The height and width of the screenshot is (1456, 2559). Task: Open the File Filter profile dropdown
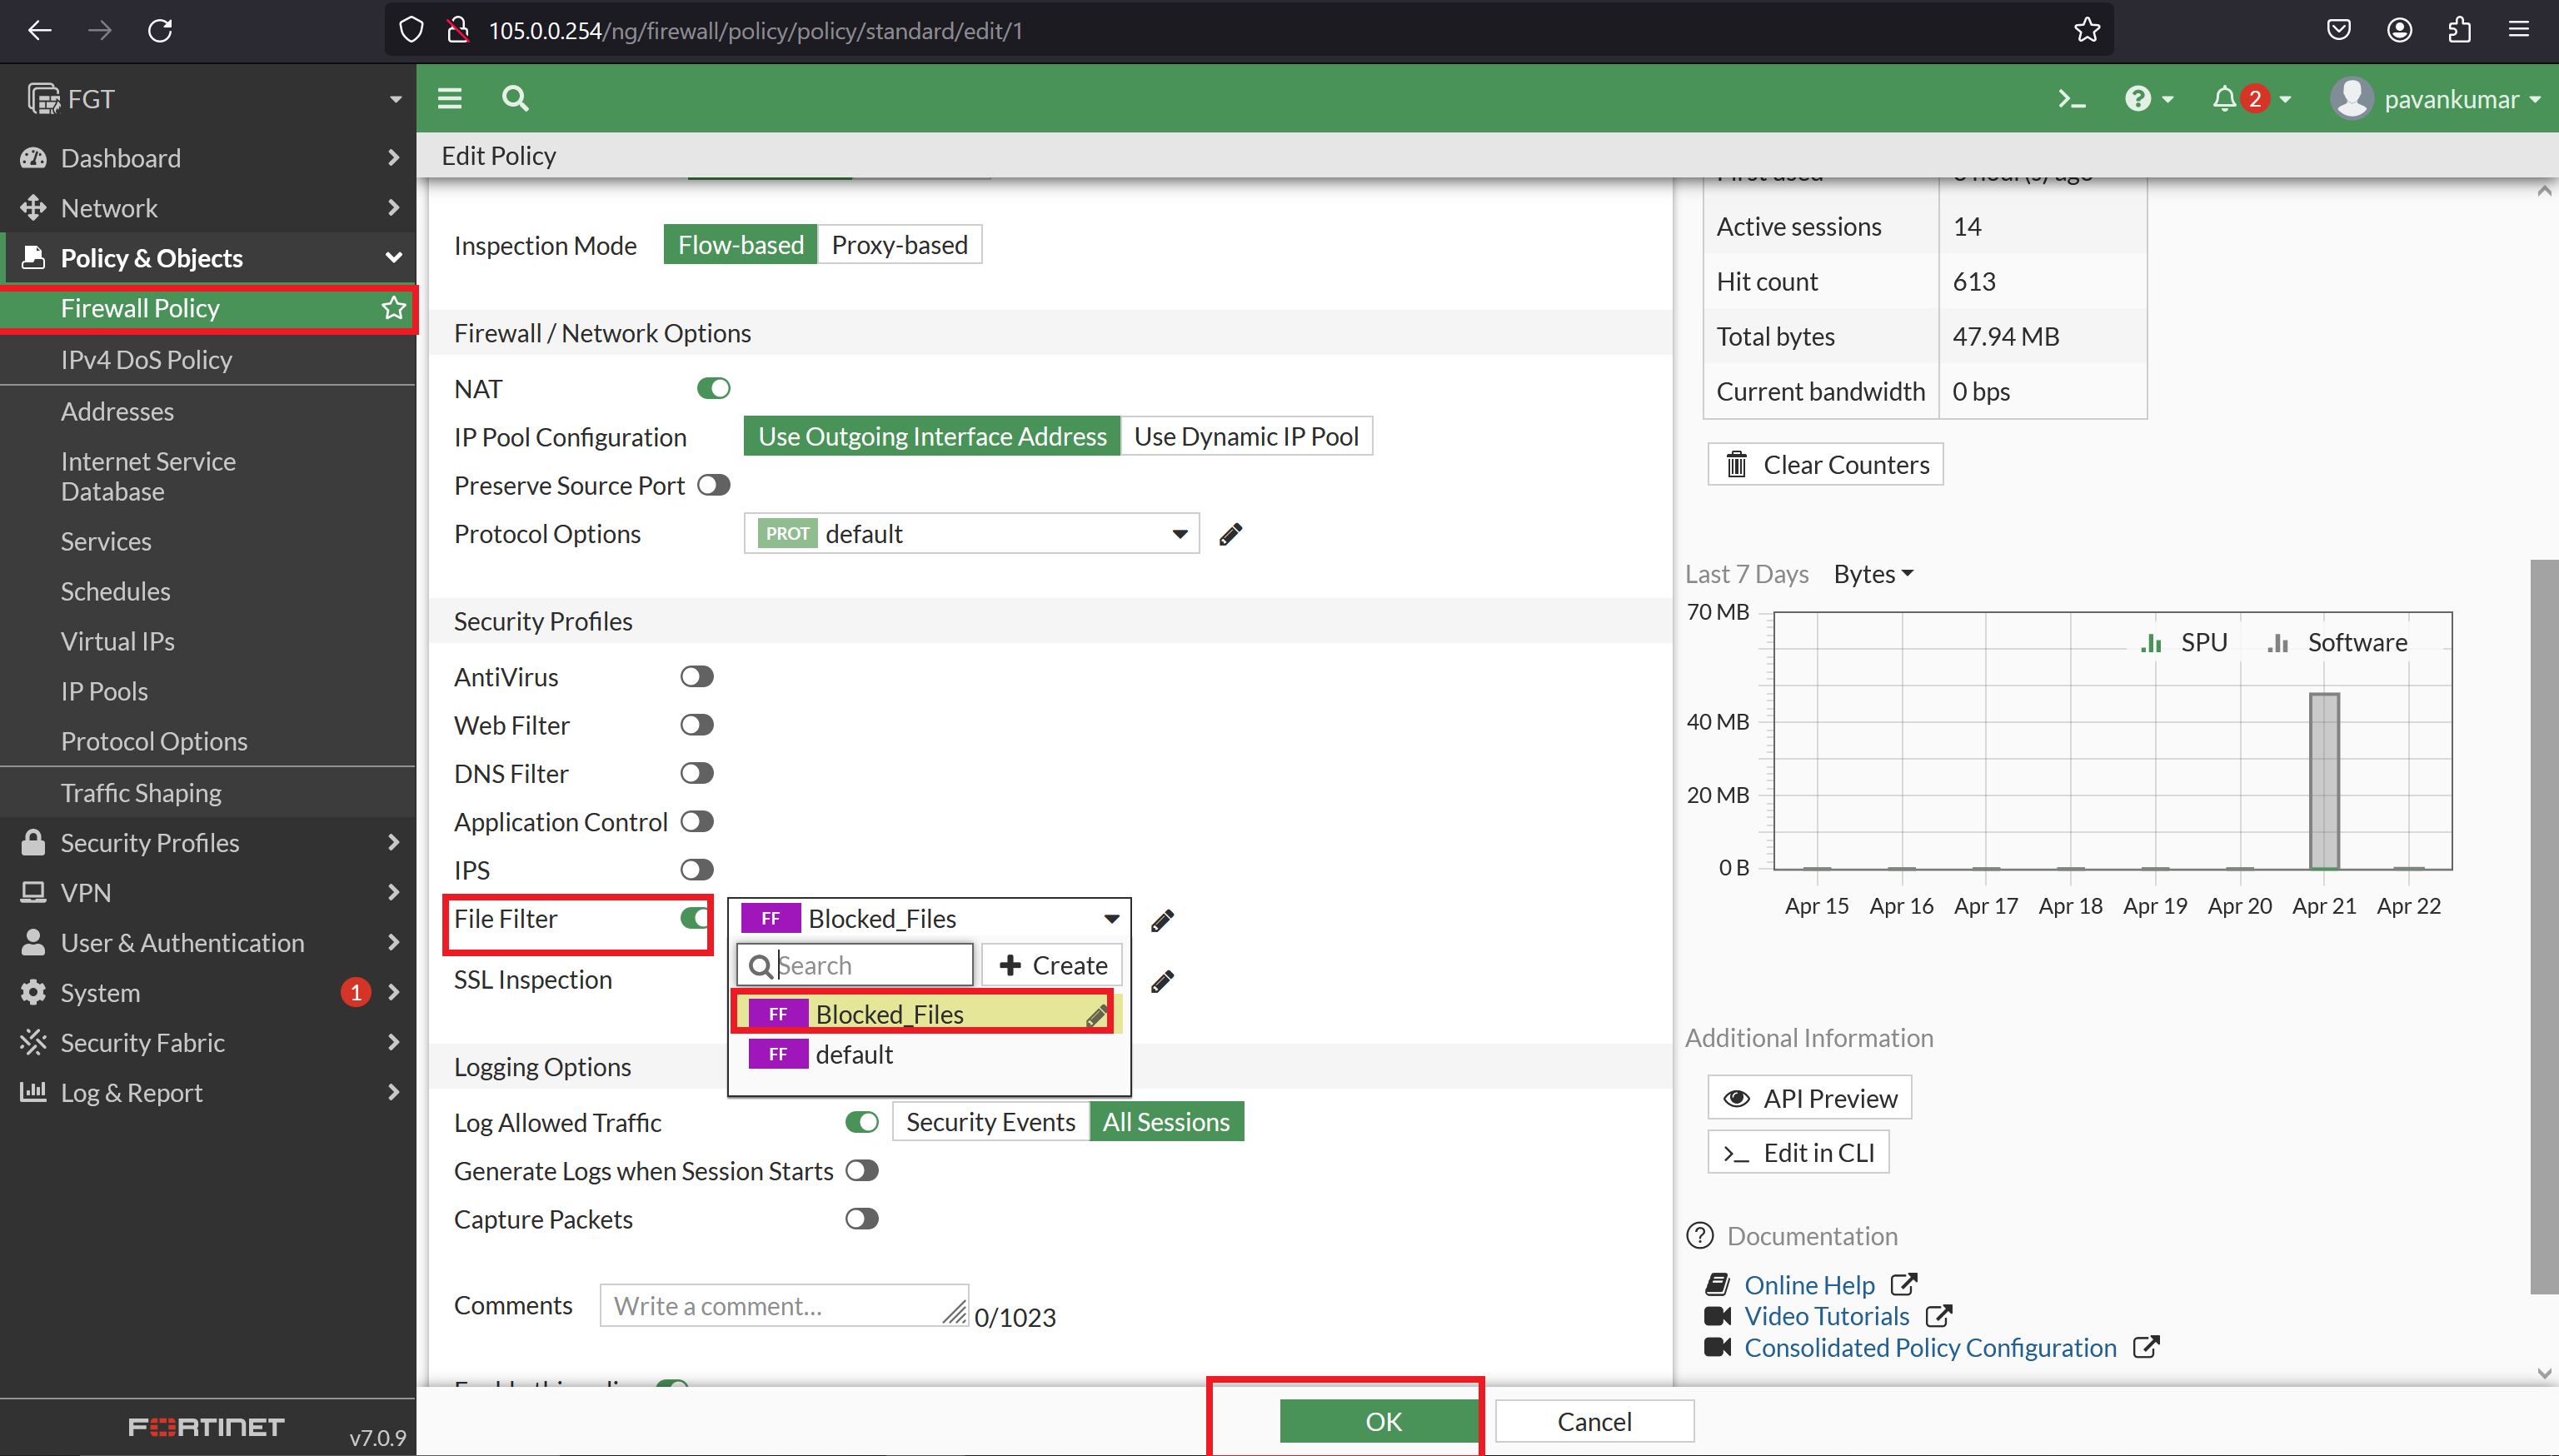click(x=1110, y=918)
